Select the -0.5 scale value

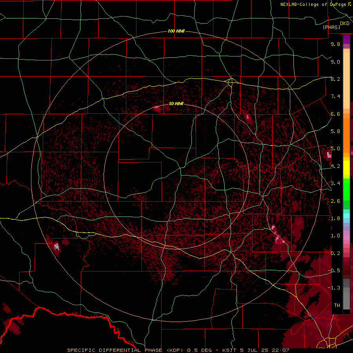click(334, 271)
